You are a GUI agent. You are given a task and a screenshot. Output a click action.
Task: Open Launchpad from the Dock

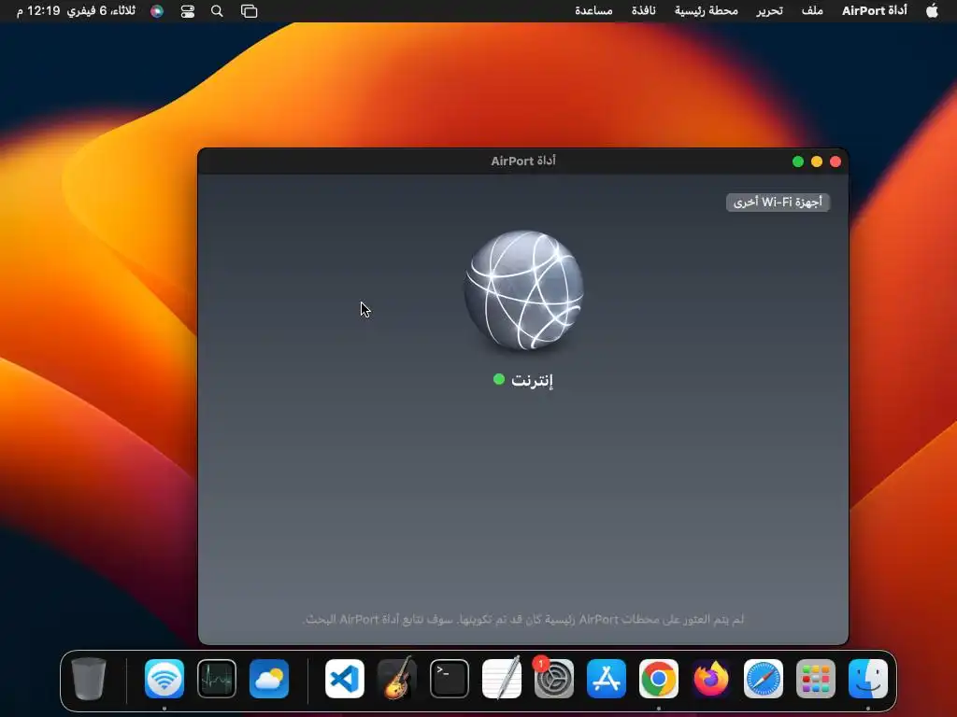pyautogui.click(x=815, y=679)
